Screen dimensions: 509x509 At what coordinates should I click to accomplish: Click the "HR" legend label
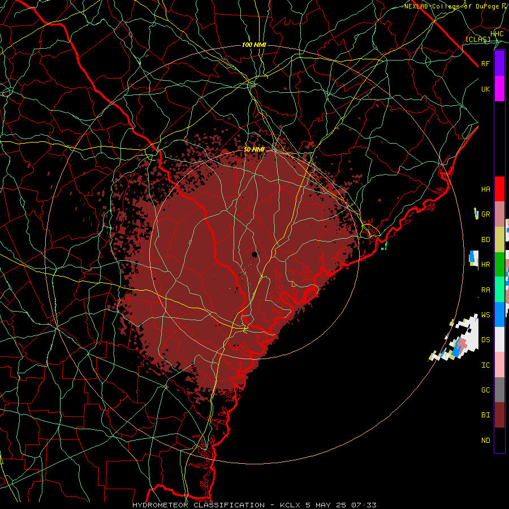(485, 265)
